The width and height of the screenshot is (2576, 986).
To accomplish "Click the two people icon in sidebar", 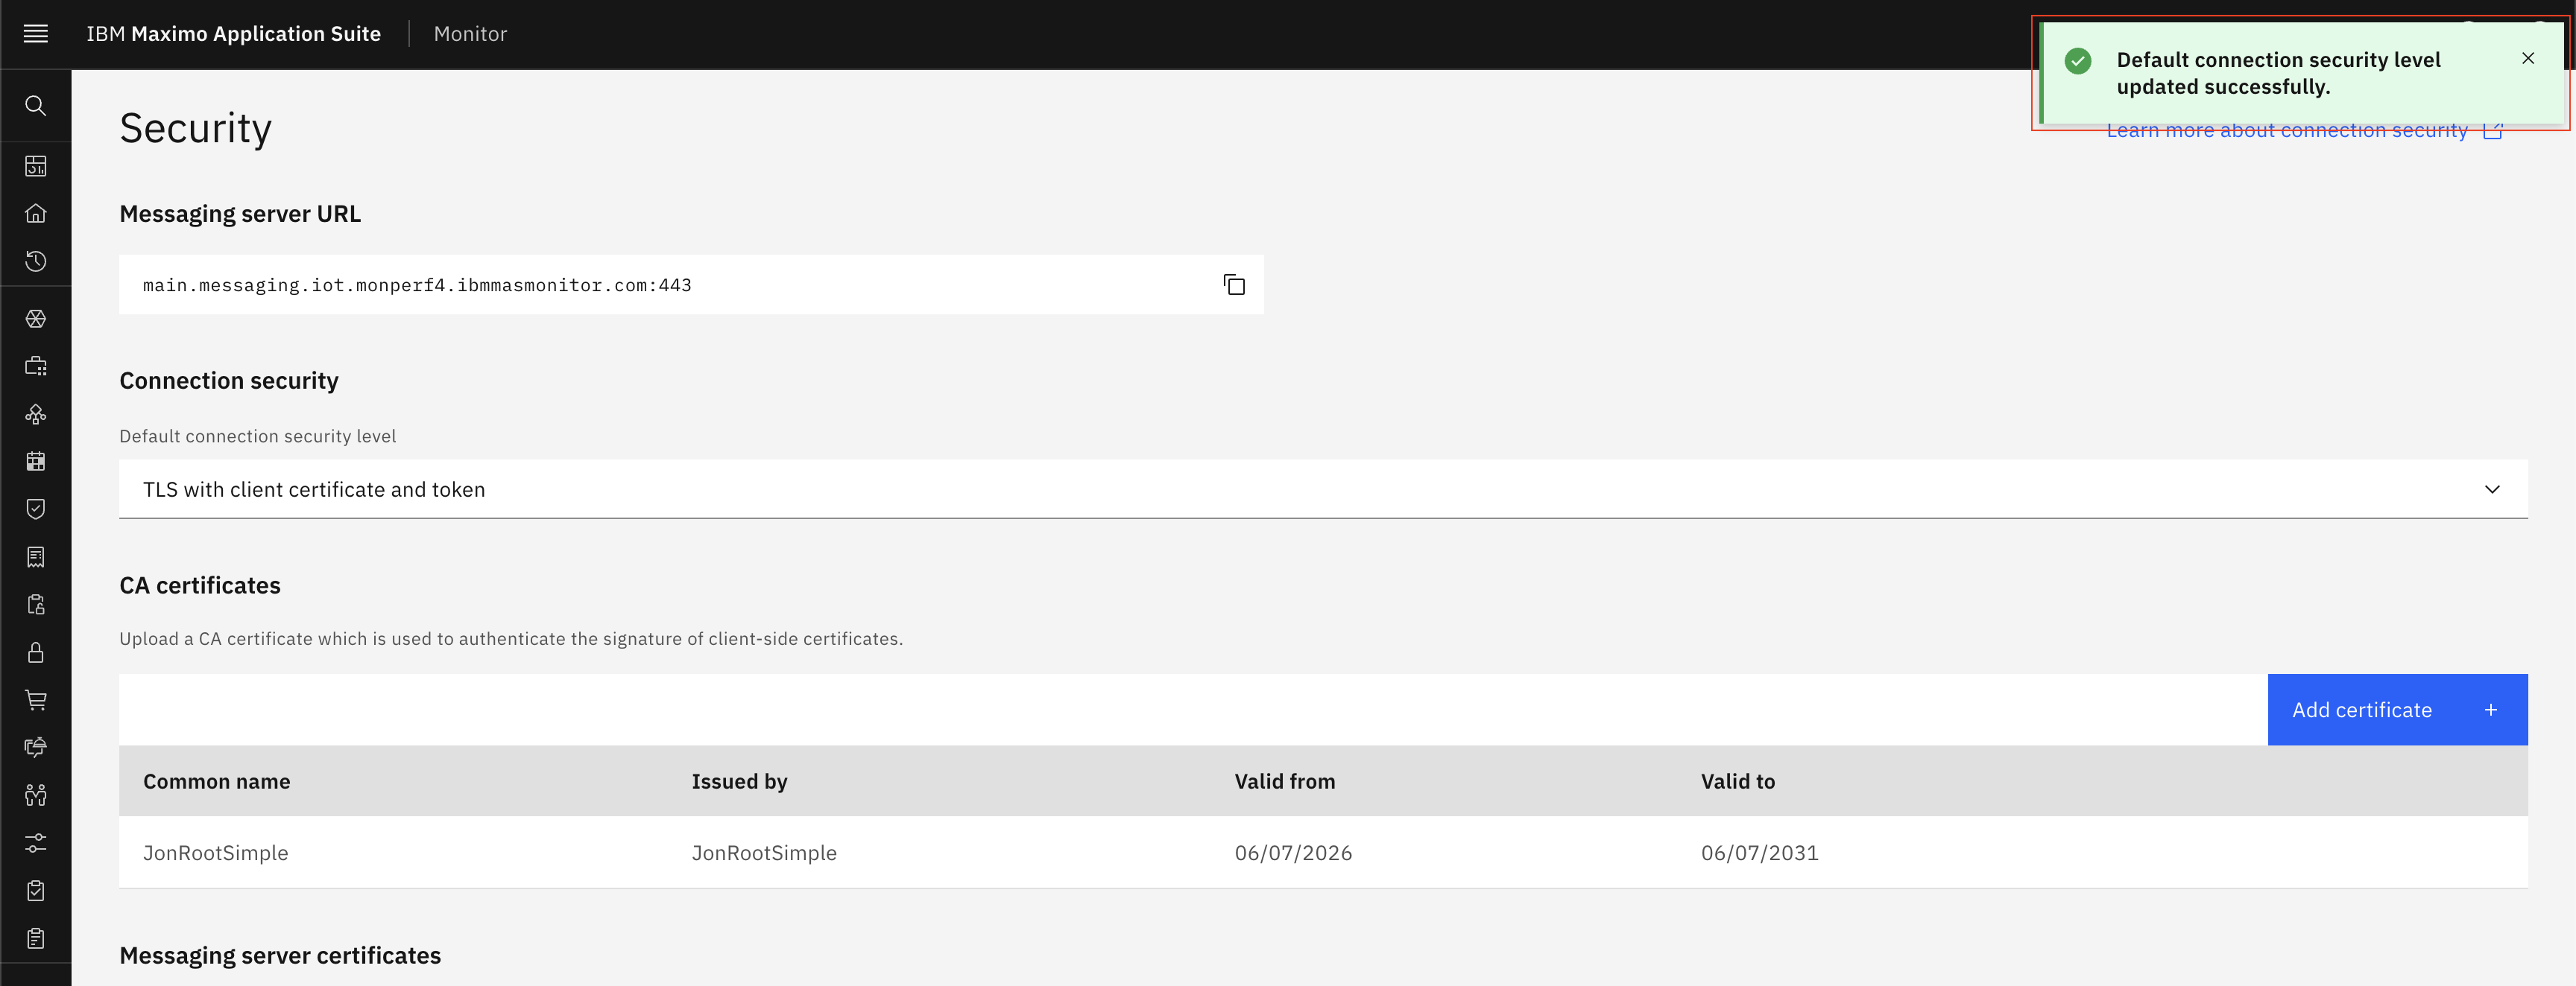I will click(36, 795).
